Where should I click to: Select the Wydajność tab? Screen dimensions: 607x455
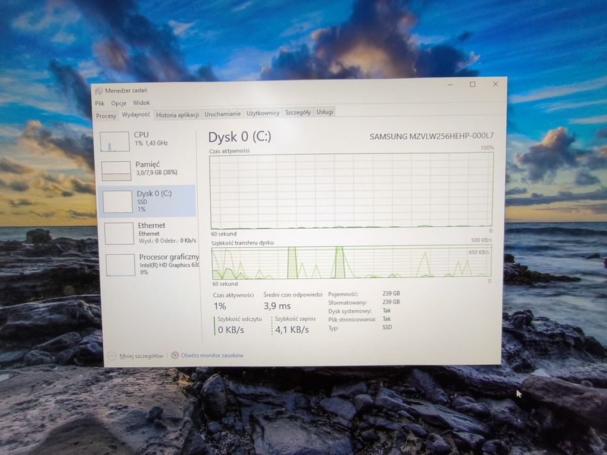point(136,115)
